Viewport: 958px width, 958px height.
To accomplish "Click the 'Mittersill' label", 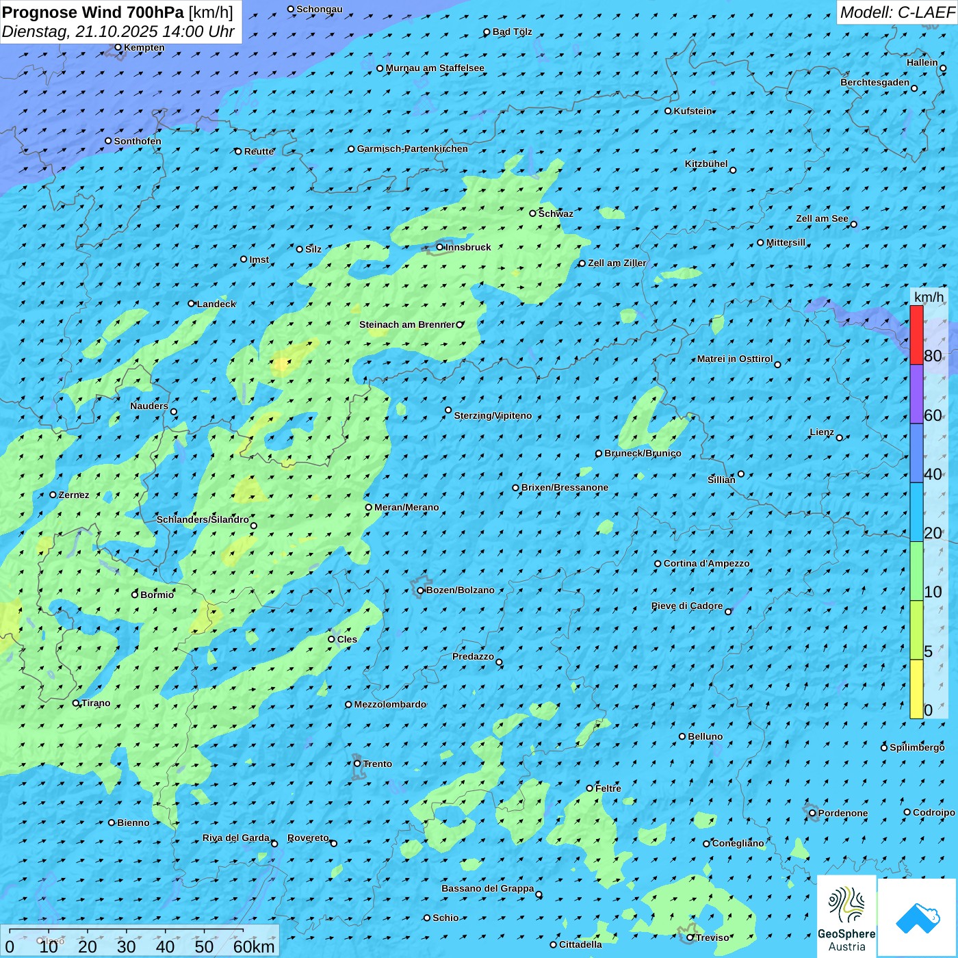I will [786, 242].
